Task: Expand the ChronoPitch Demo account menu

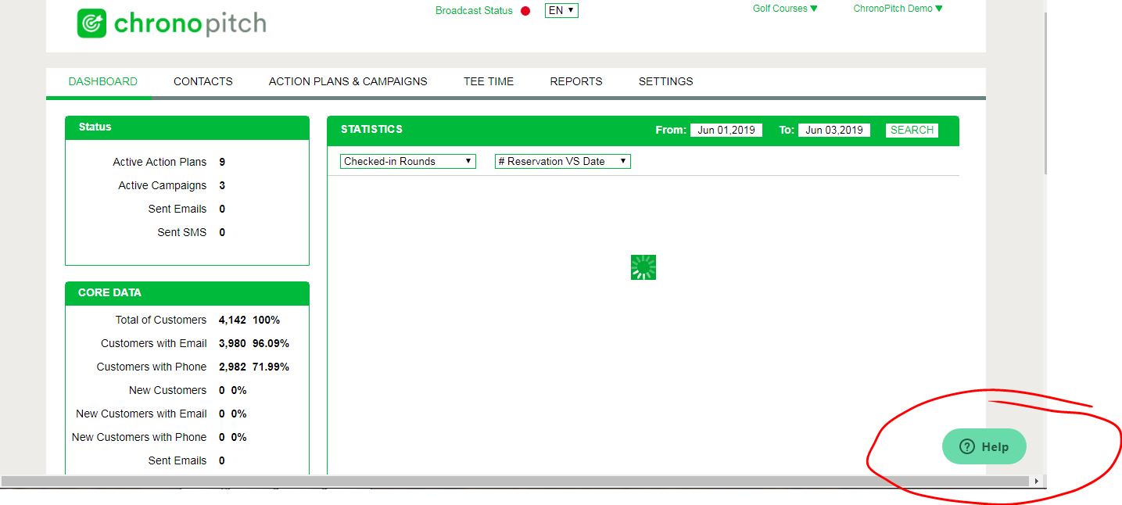Action: [x=898, y=9]
